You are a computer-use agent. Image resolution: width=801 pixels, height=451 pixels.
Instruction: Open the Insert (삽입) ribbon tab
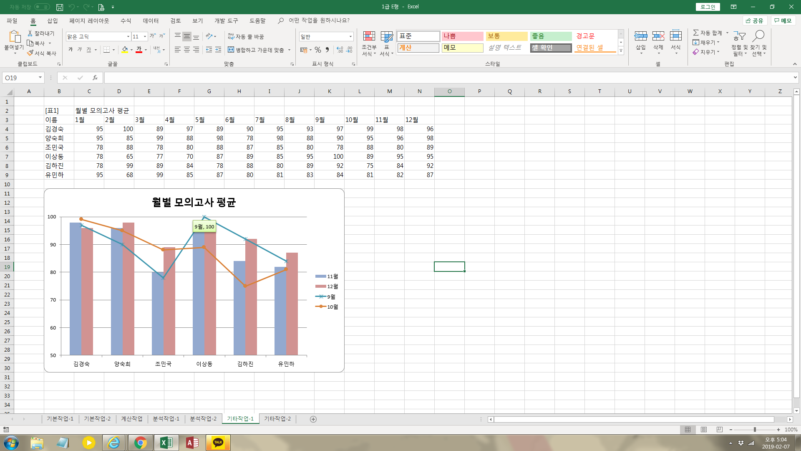[53, 20]
